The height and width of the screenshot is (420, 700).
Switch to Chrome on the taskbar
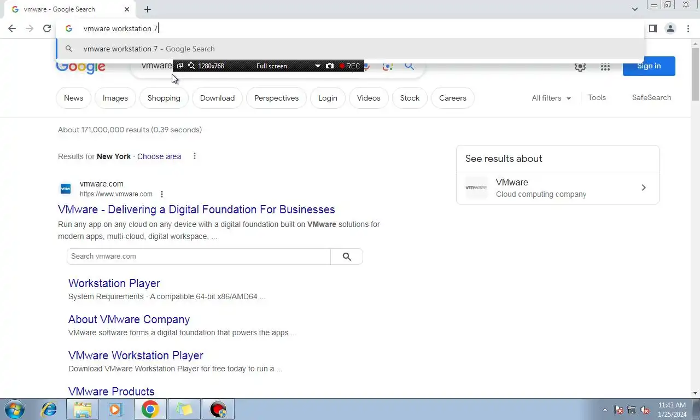coord(150,409)
